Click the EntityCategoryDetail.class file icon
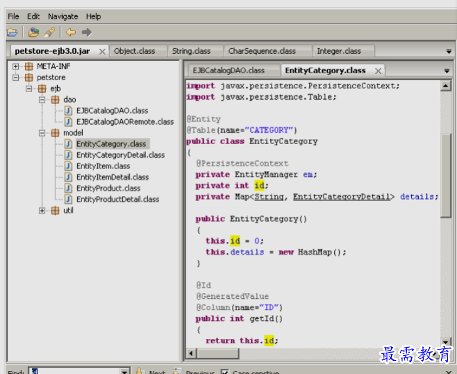Image resolution: width=457 pixels, height=374 pixels. [x=68, y=155]
